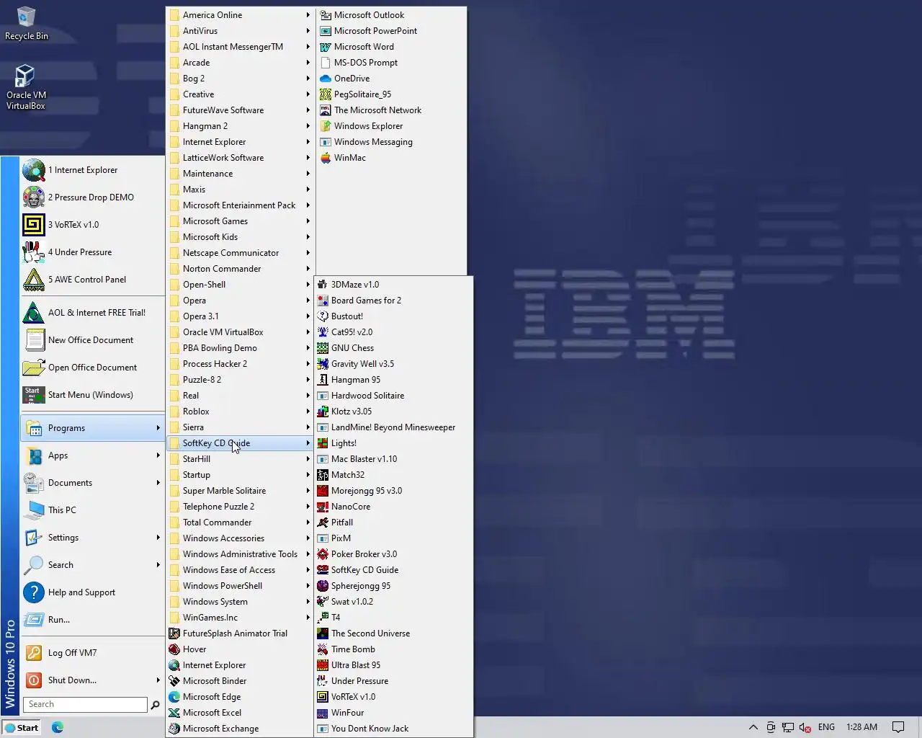Open Klotz v3.05 icon
This screenshot has width=922, height=738.
[x=323, y=412]
